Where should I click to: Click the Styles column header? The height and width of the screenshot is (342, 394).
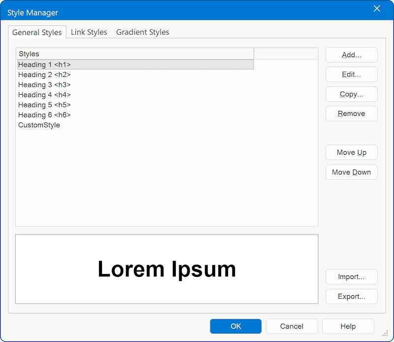135,54
